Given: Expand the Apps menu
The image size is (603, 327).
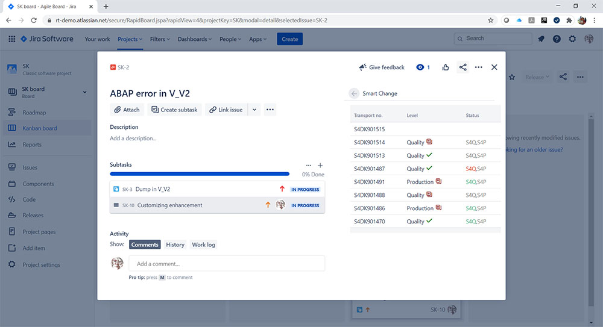Looking at the screenshot, I should 257,39.
